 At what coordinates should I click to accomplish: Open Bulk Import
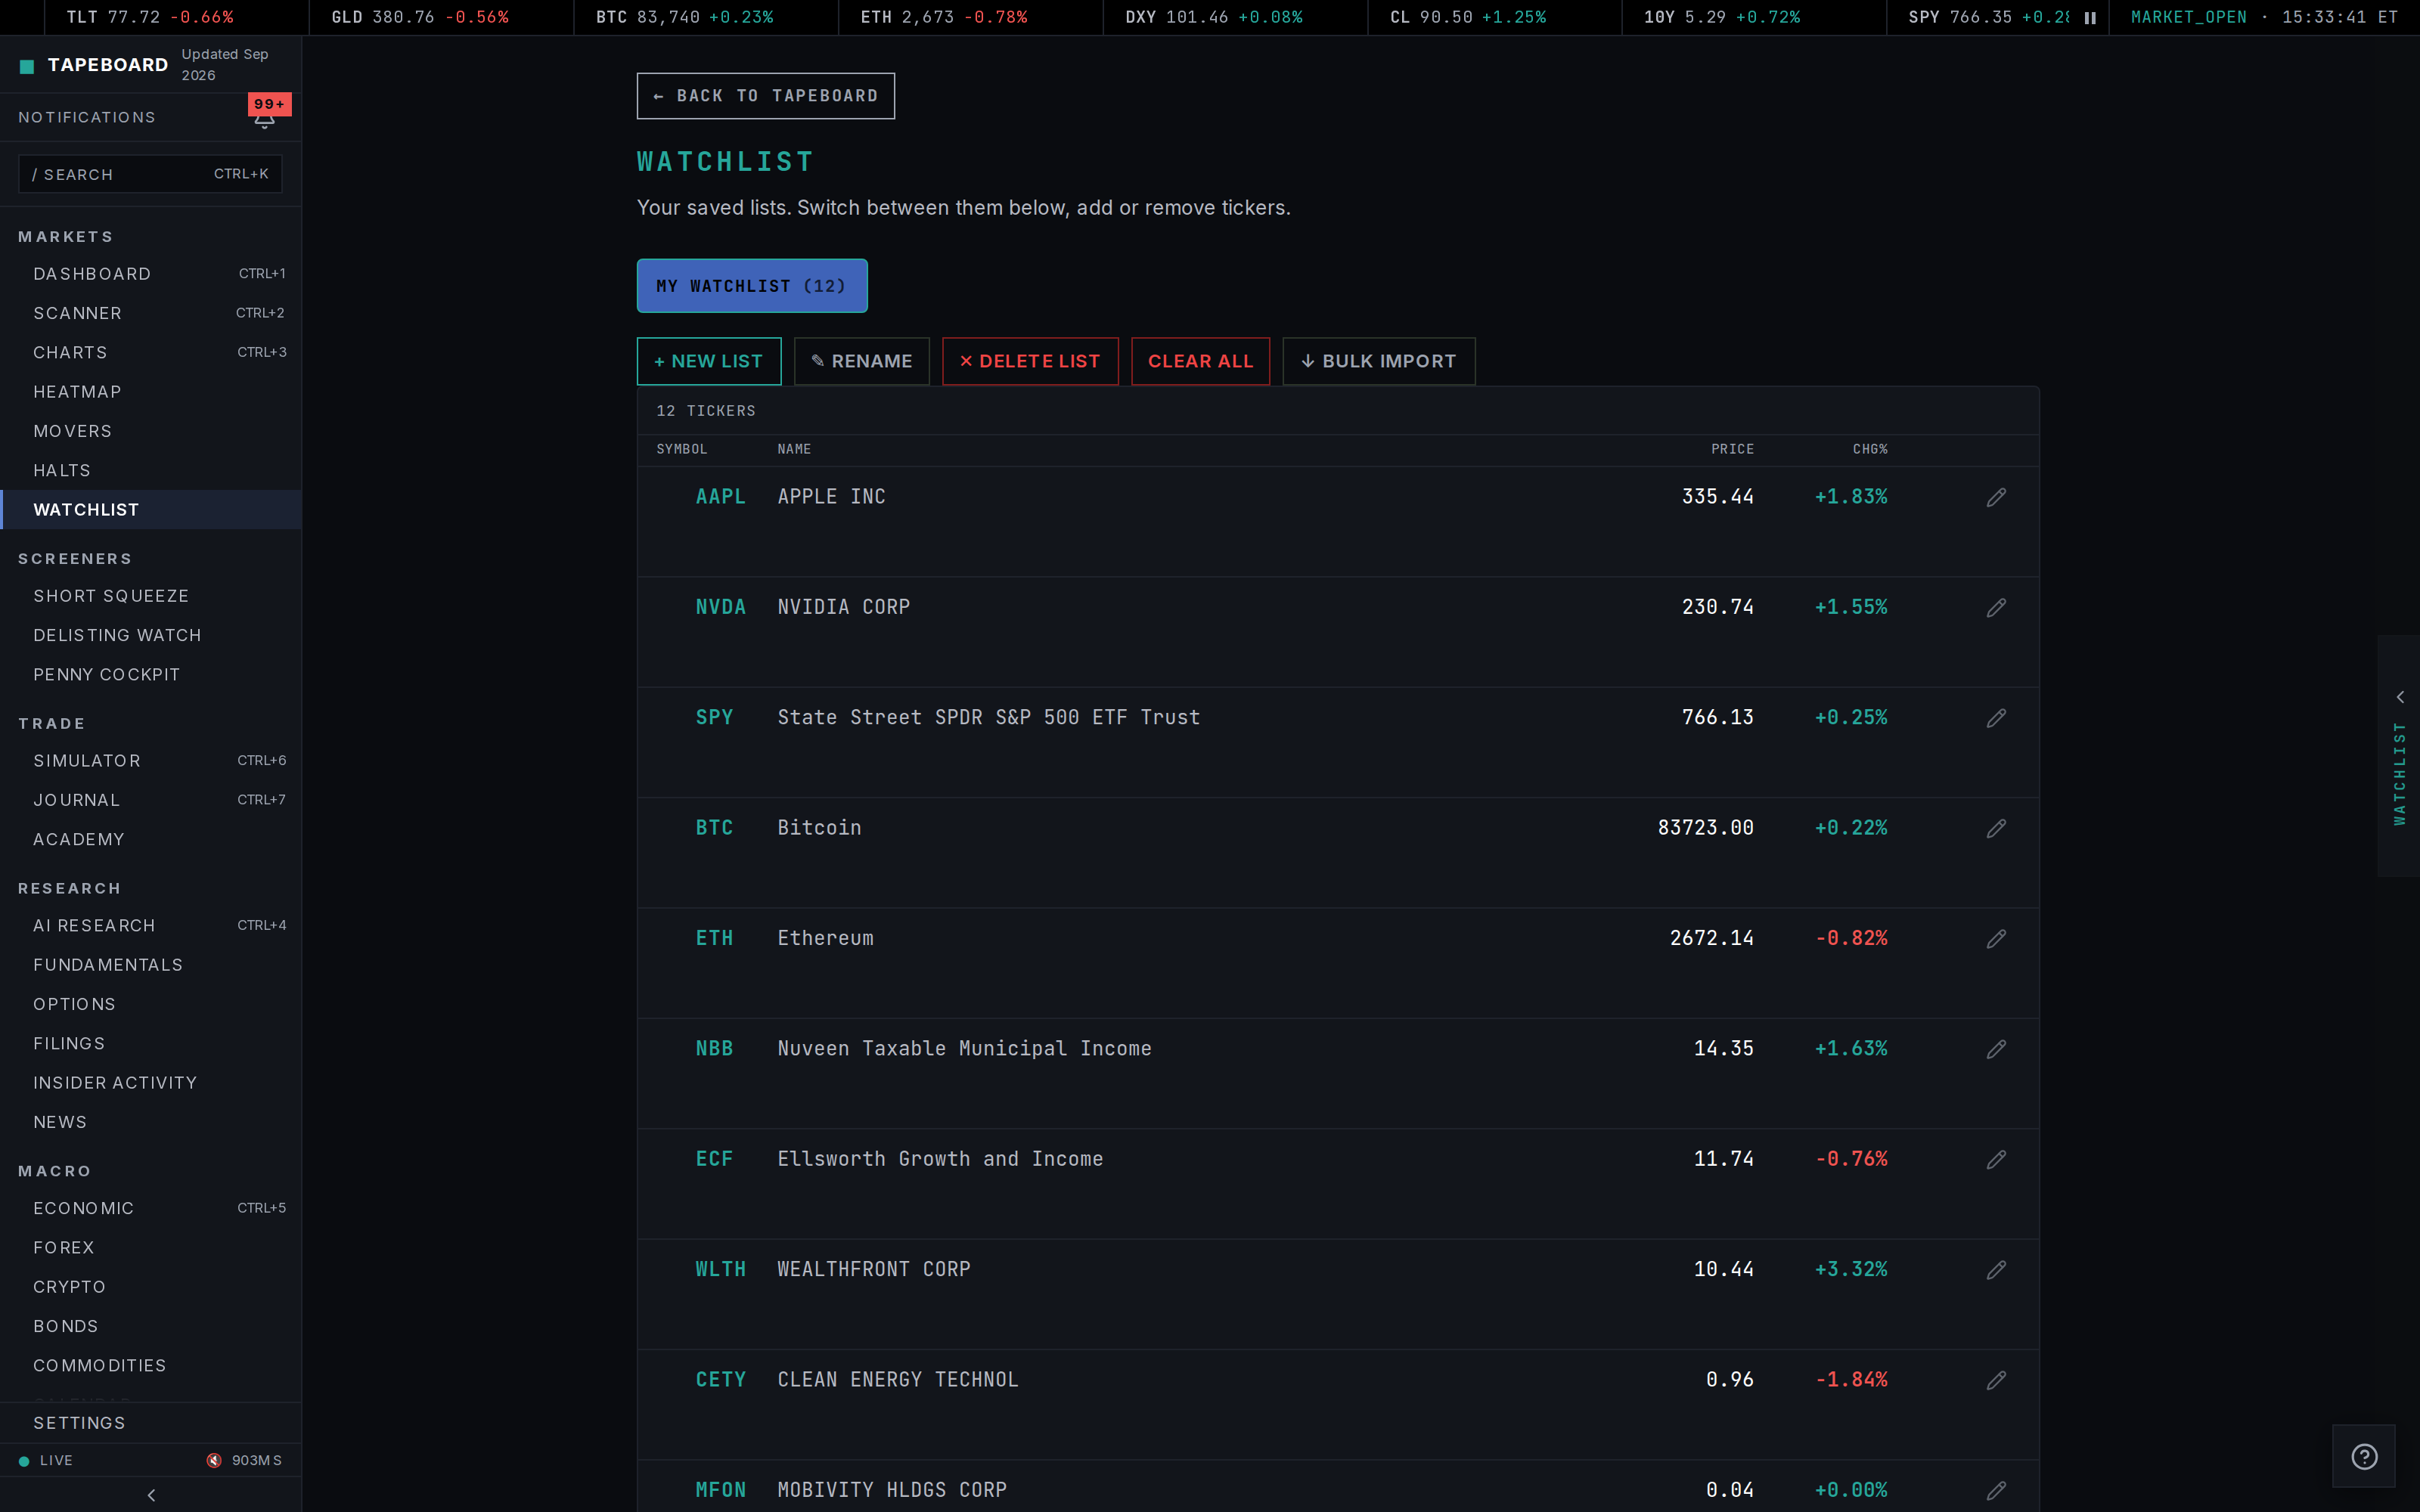click(x=1379, y=361)
